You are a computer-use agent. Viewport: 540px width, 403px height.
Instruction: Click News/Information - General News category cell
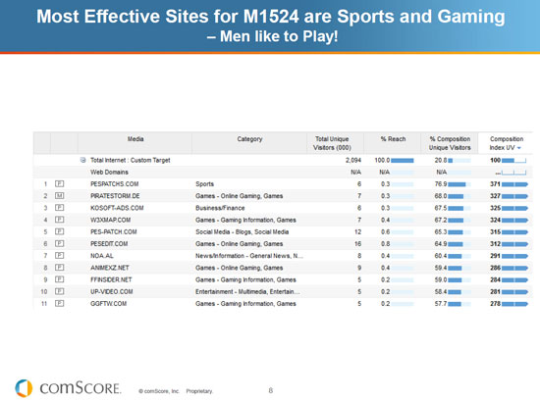[x=249, y=256]
